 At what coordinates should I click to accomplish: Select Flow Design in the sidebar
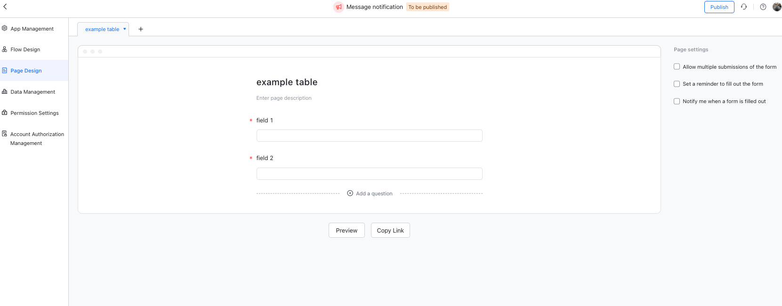26,49
